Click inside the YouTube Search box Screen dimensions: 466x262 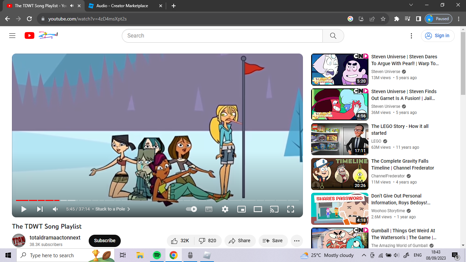[222, 35]
